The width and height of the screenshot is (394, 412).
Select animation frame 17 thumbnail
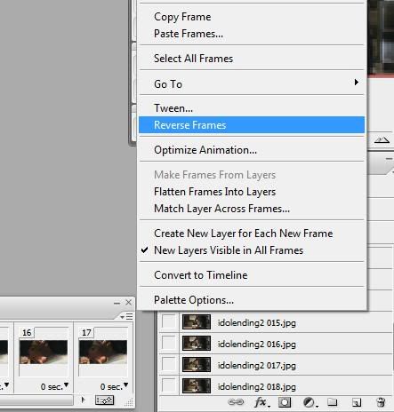click(103, 352)
